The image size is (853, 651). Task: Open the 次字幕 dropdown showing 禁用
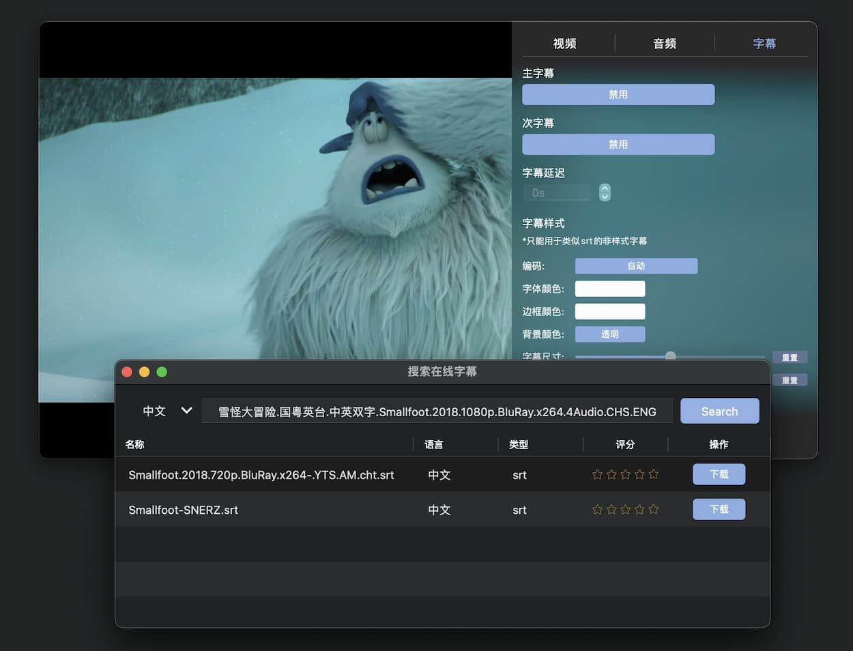pyautogui.click(x=618, y=145)
